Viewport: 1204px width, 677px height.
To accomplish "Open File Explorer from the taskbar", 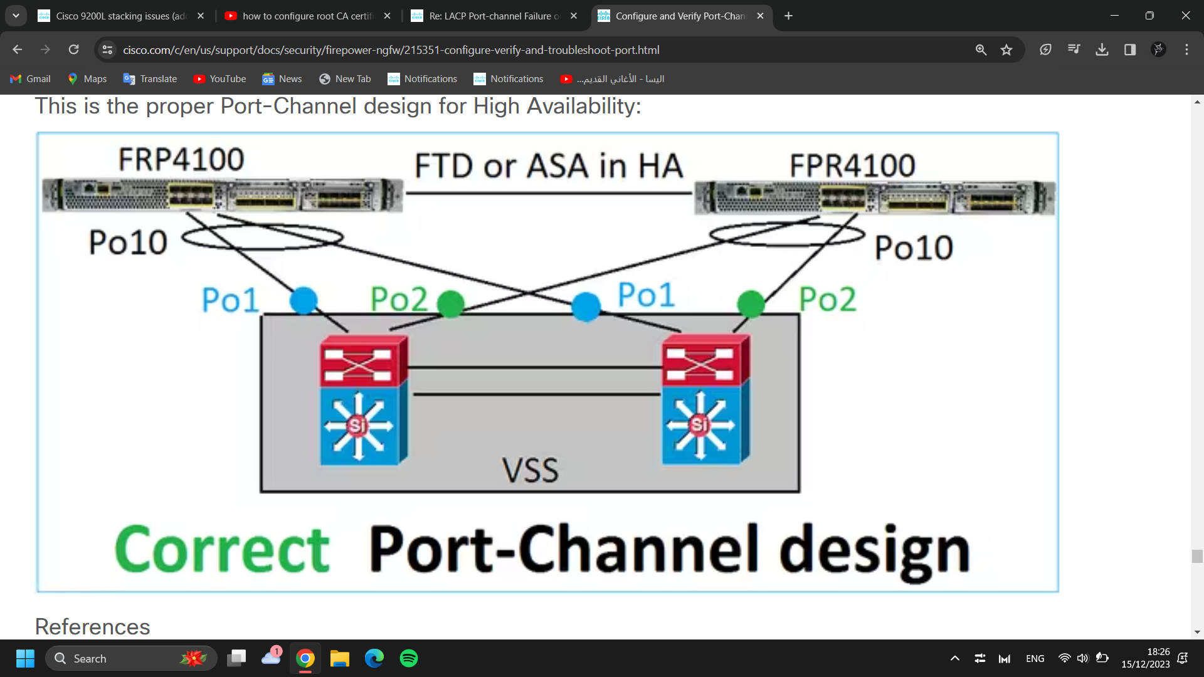I will click(x=340, y=658).
